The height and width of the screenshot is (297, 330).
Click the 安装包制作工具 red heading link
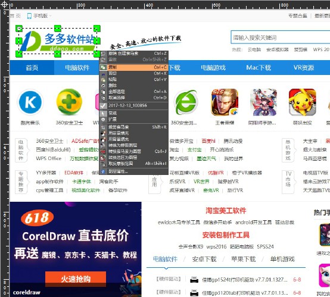pyautogui.click(x=226, y=235)
